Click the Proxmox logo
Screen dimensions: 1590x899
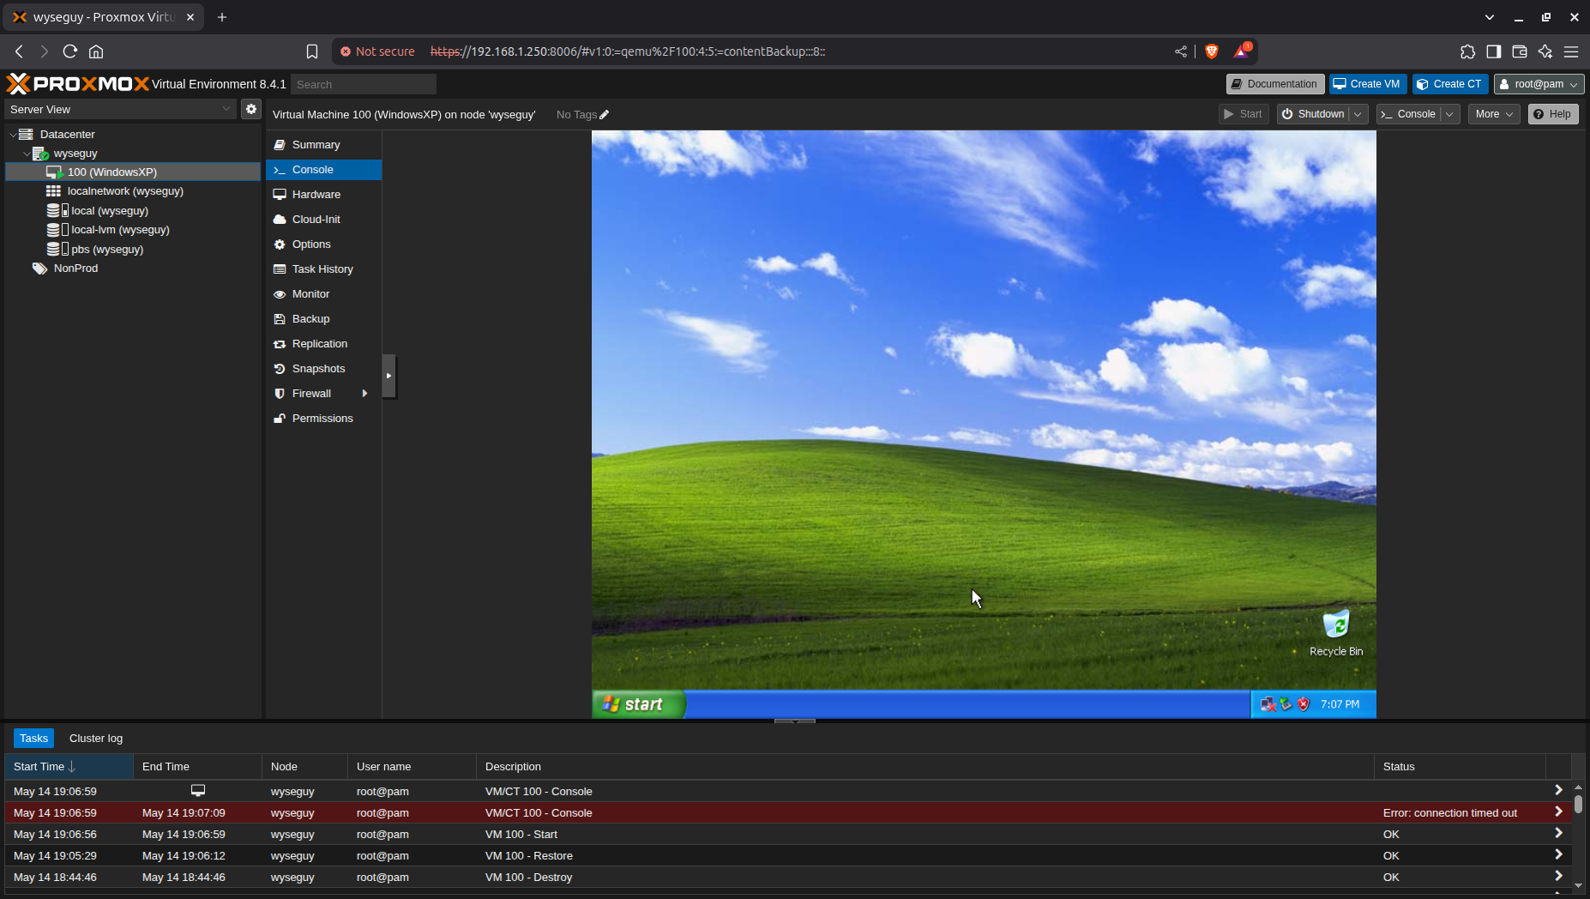(x=78, y=83)
